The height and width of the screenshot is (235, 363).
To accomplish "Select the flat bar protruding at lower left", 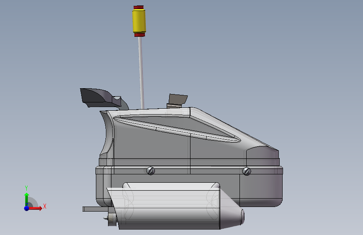I will [95, 209].
